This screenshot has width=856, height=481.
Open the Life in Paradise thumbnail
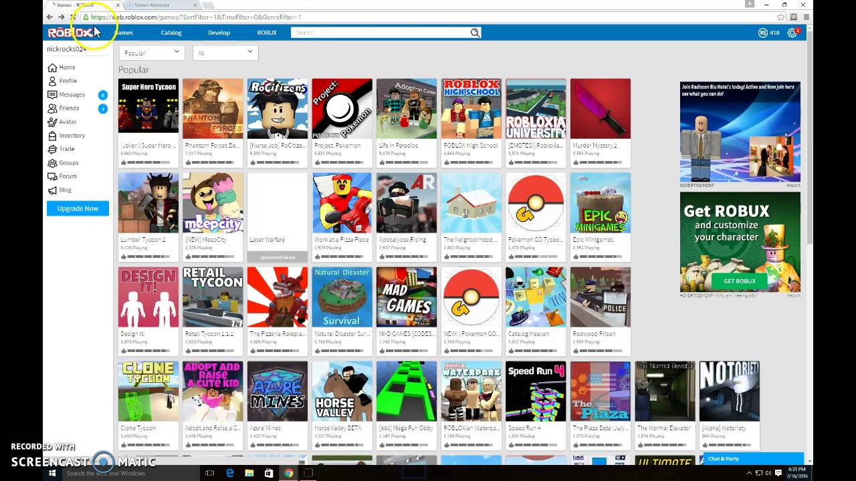407,109
